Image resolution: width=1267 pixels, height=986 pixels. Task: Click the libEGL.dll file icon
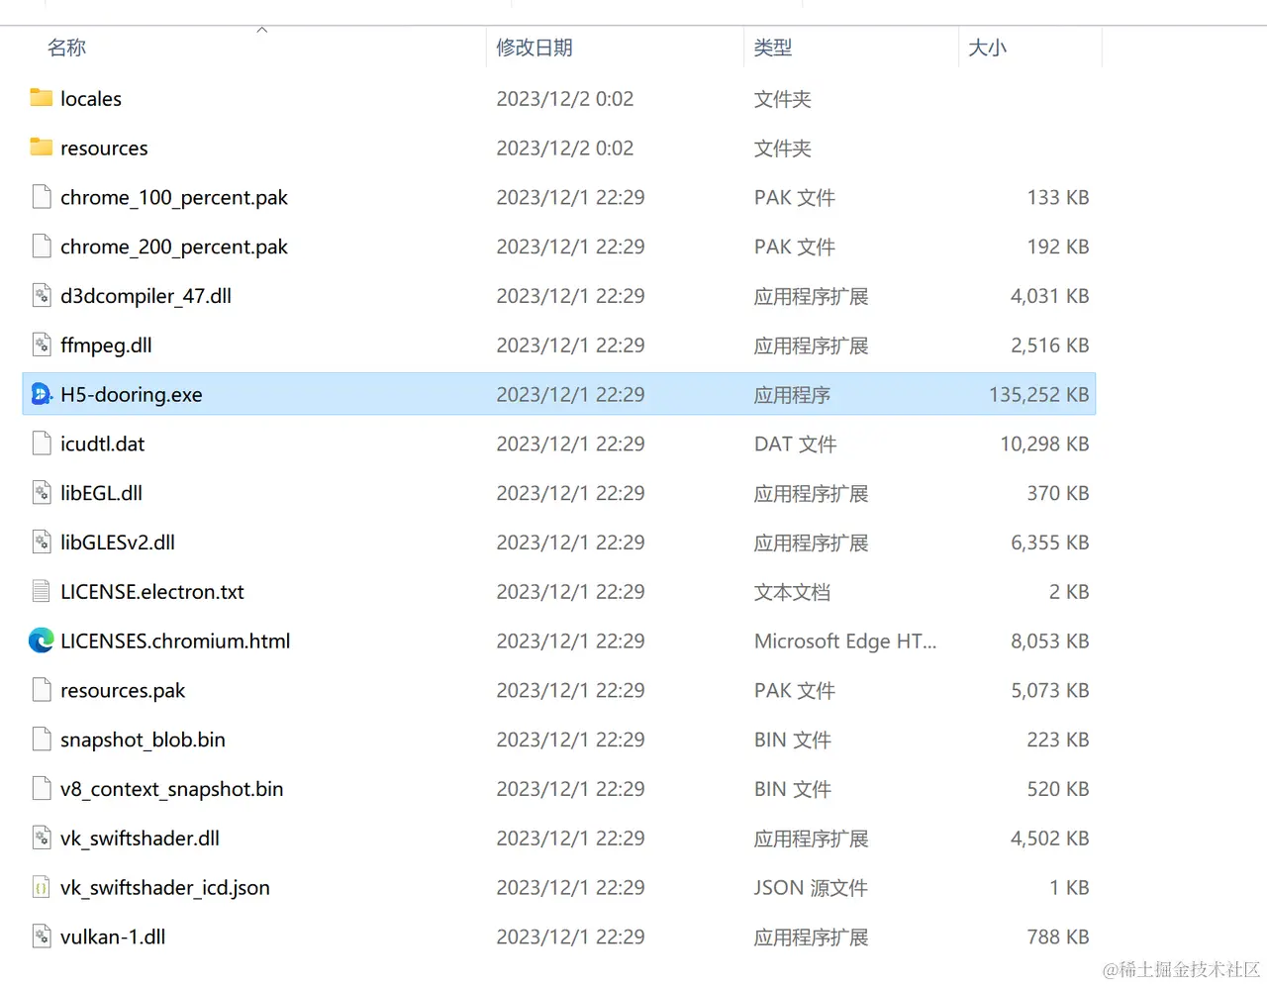41,493
